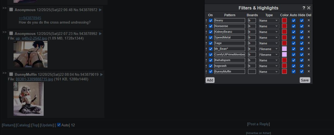This screenshot has width=334, height=135.
Task: Edit the Beany pattern field
Action: [230, 21]
